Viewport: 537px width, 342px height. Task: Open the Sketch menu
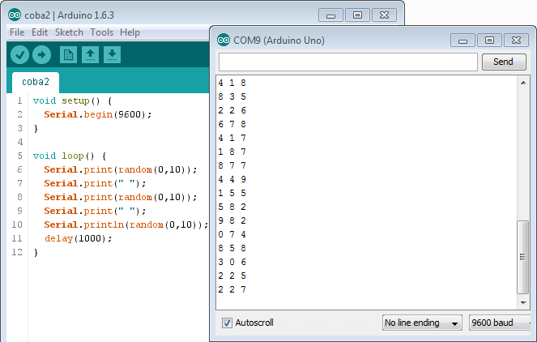click(69, 32)
